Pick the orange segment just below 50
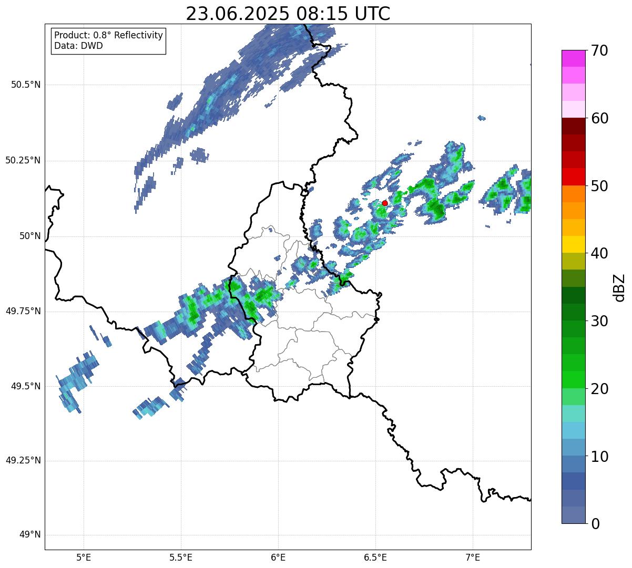The height and width of the screenshot is (568, 632). pyautogui.click(x=573, y=194)
